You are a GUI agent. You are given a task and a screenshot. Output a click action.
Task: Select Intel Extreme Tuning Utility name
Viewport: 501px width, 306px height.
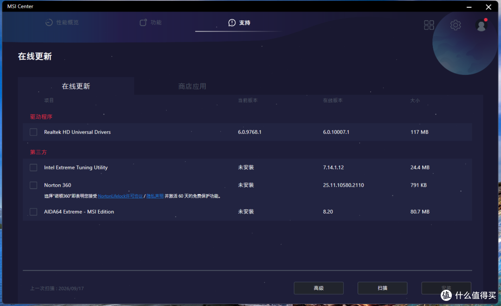(76, 168)
